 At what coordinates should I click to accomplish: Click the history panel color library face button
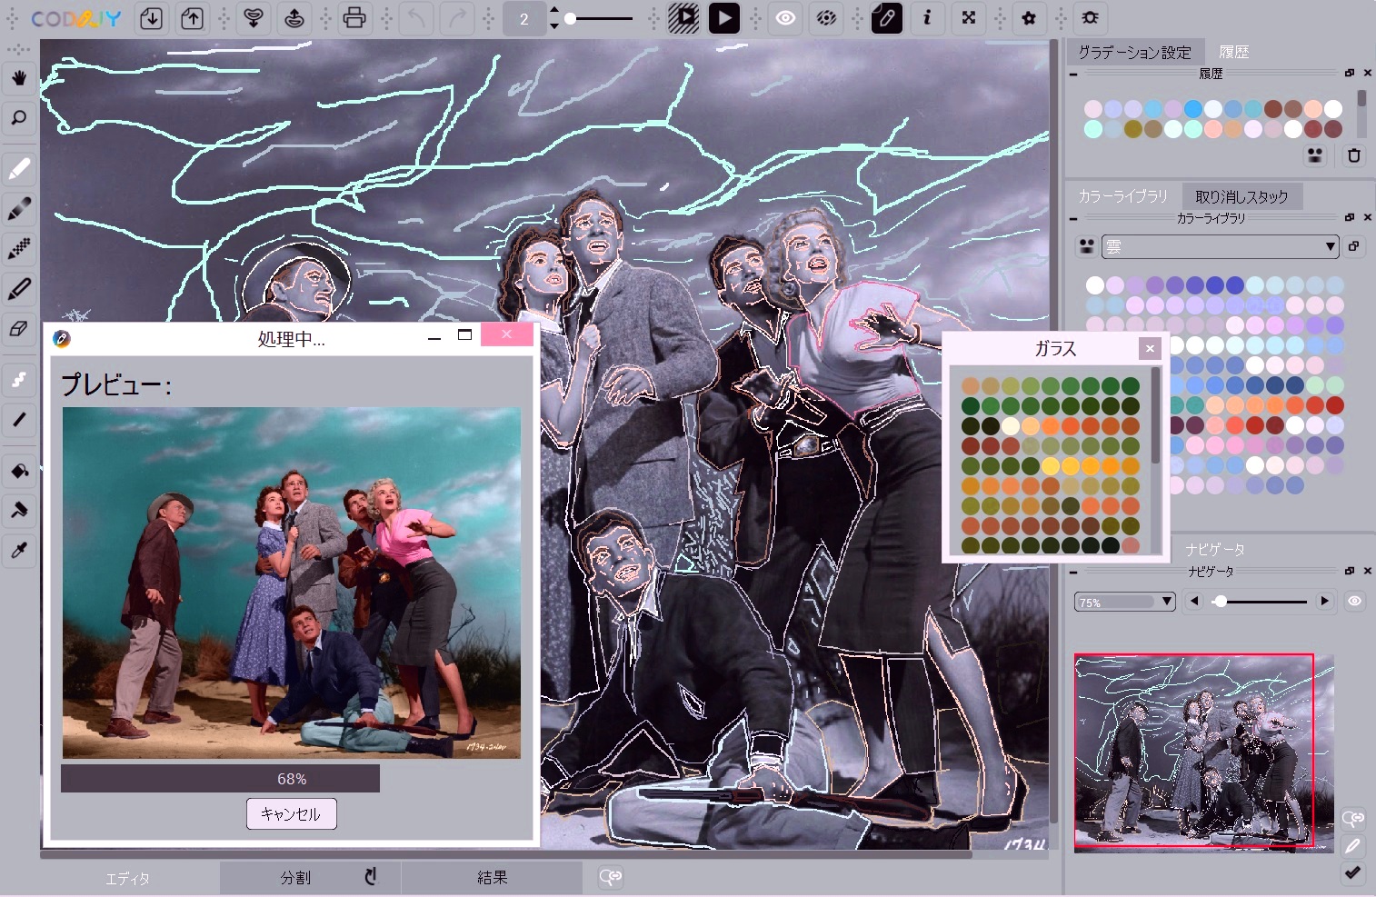[x=1315, y=155]
